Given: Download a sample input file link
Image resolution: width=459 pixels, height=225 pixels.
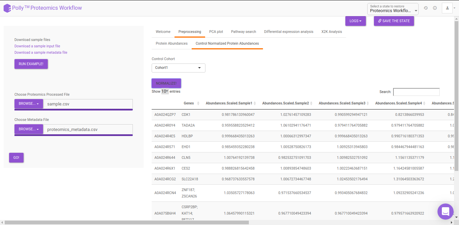Looking at the screenshot, I should pyautogui.click(x=37, y=46).
